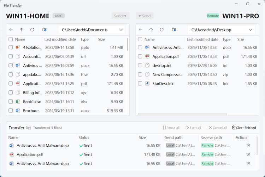The width and height of the screenshot is (265, 177).
Task: Click remote pane horizontal scrollbar
Action: (x=182, y=114)
